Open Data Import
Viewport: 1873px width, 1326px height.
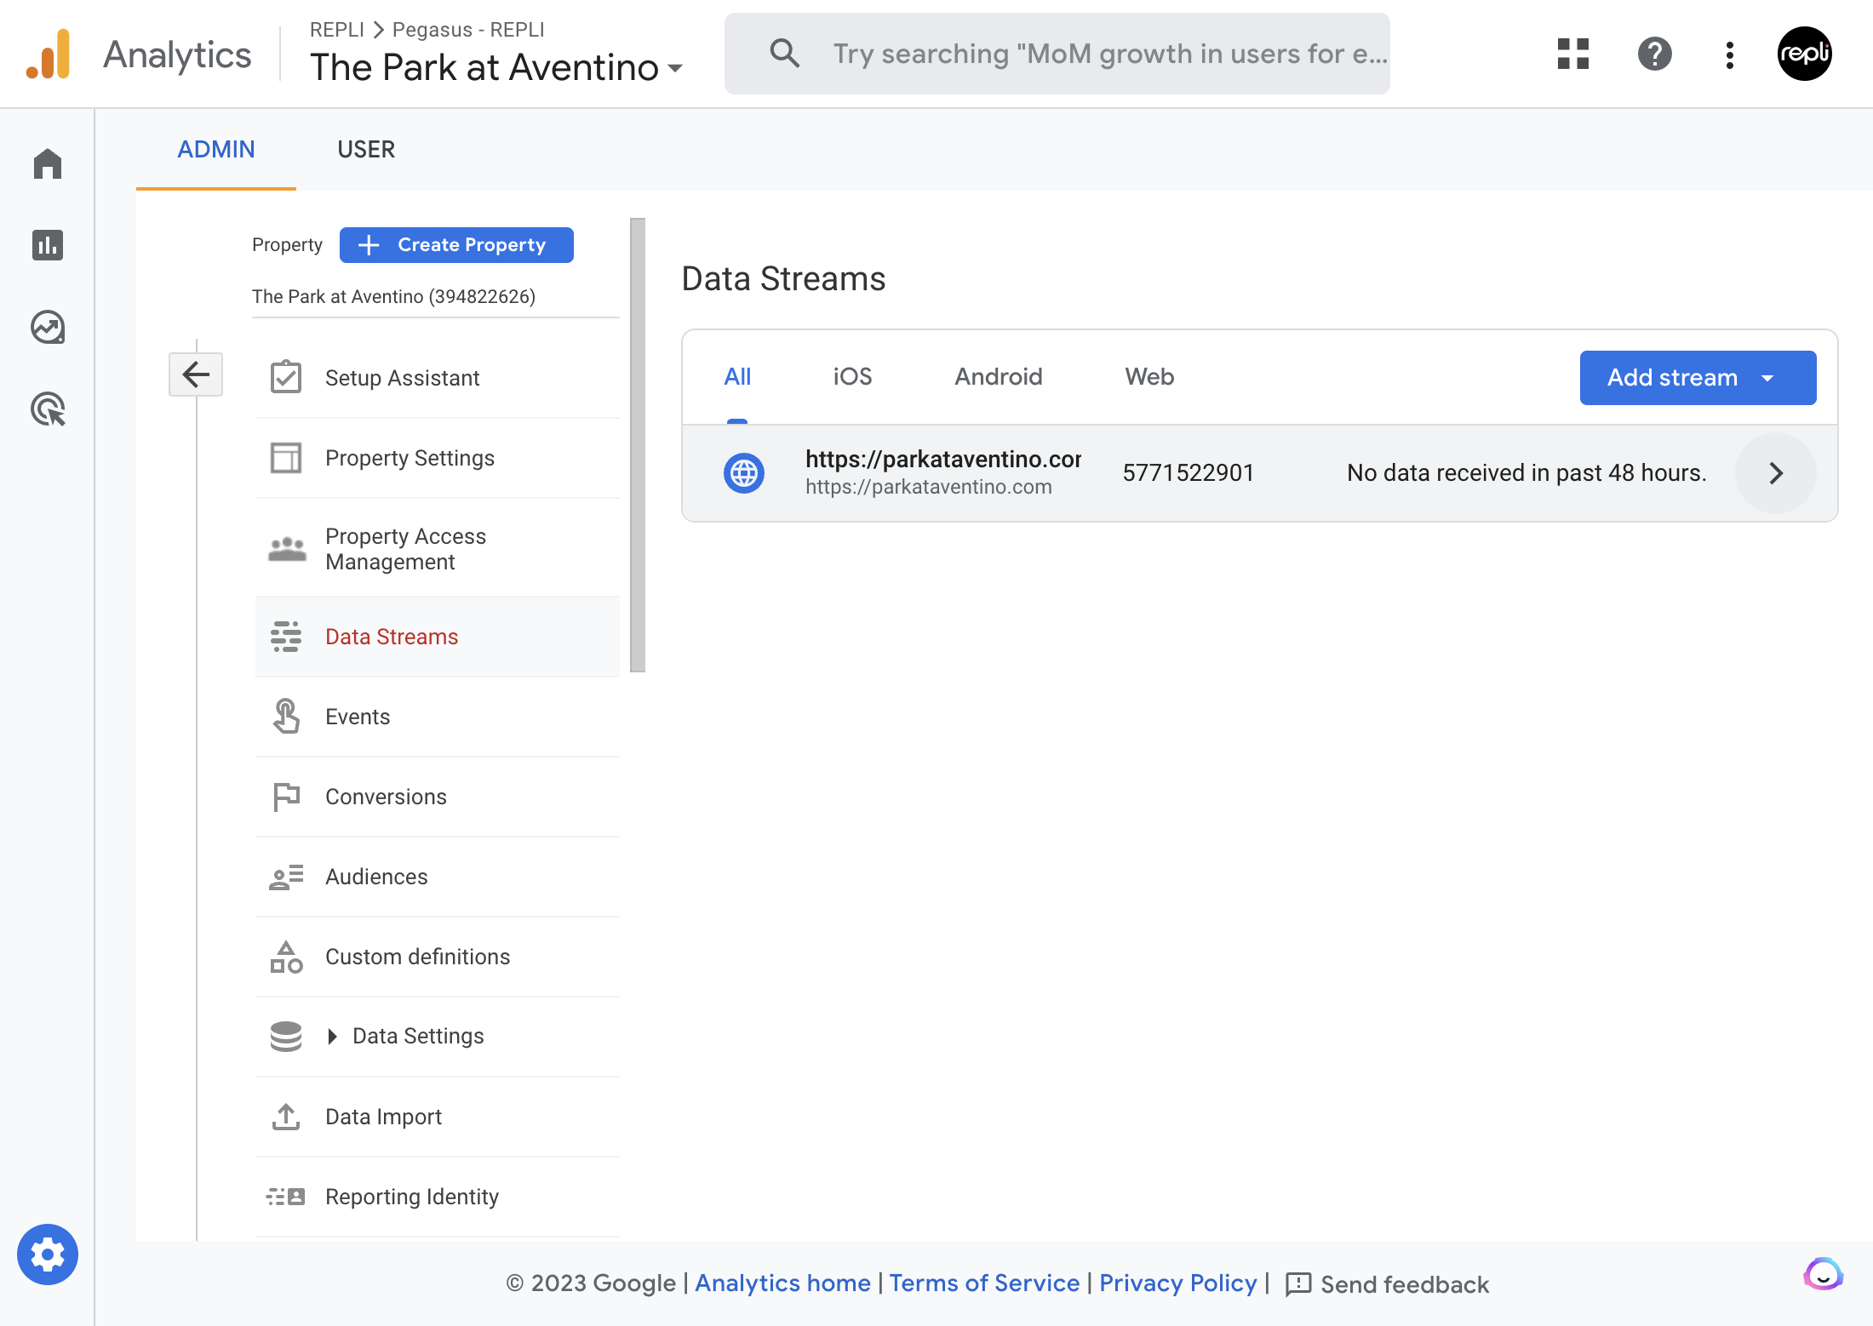pos(438,1117)
